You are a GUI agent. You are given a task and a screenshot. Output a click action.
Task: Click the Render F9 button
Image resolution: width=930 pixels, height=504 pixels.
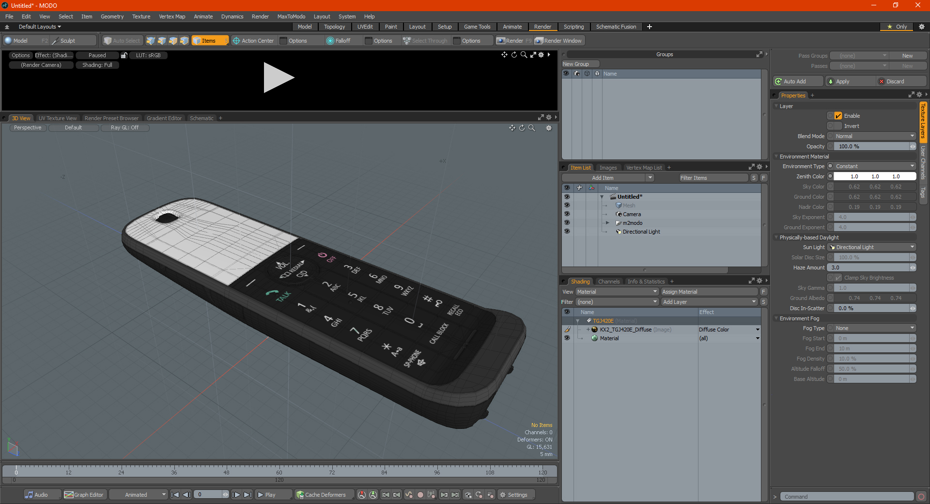[514, 41]
